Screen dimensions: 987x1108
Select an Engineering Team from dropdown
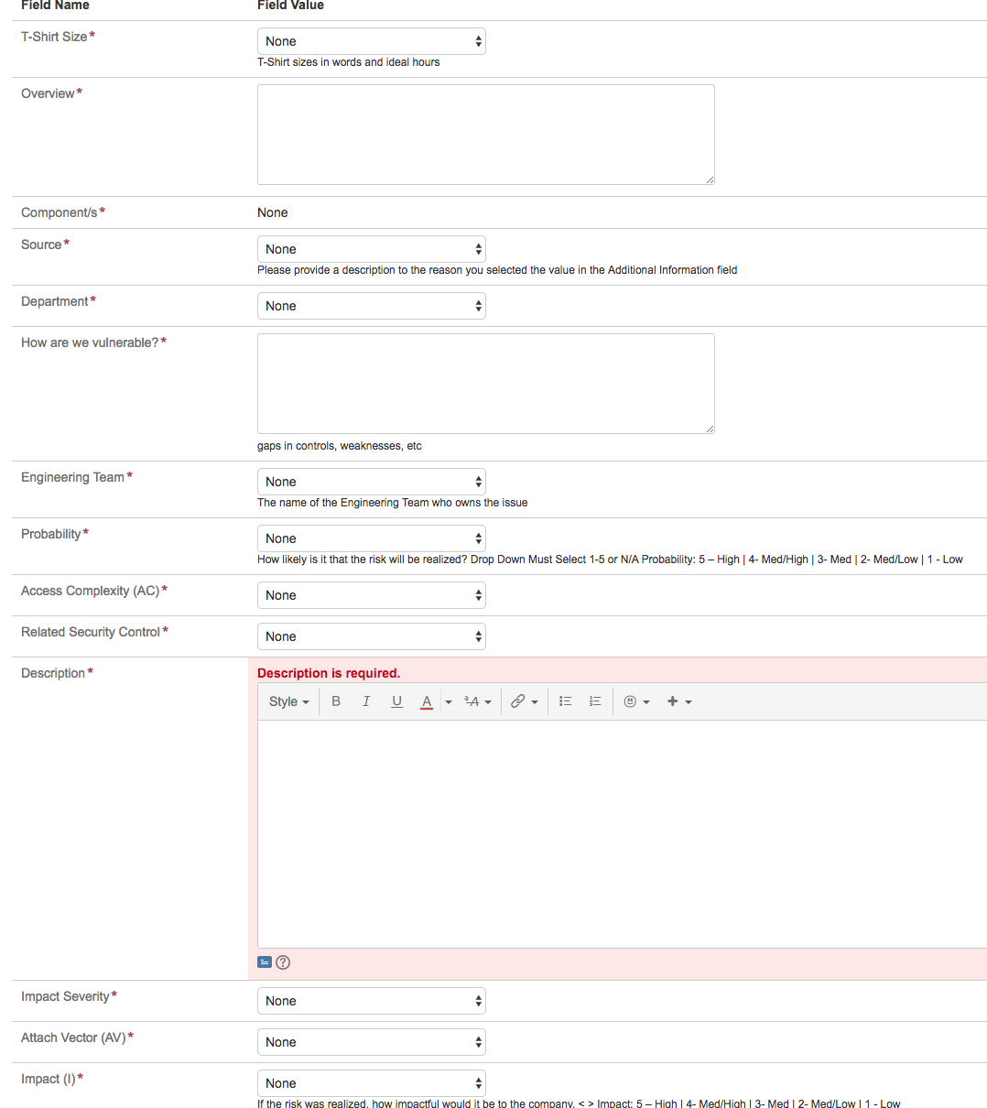(372, 482)
